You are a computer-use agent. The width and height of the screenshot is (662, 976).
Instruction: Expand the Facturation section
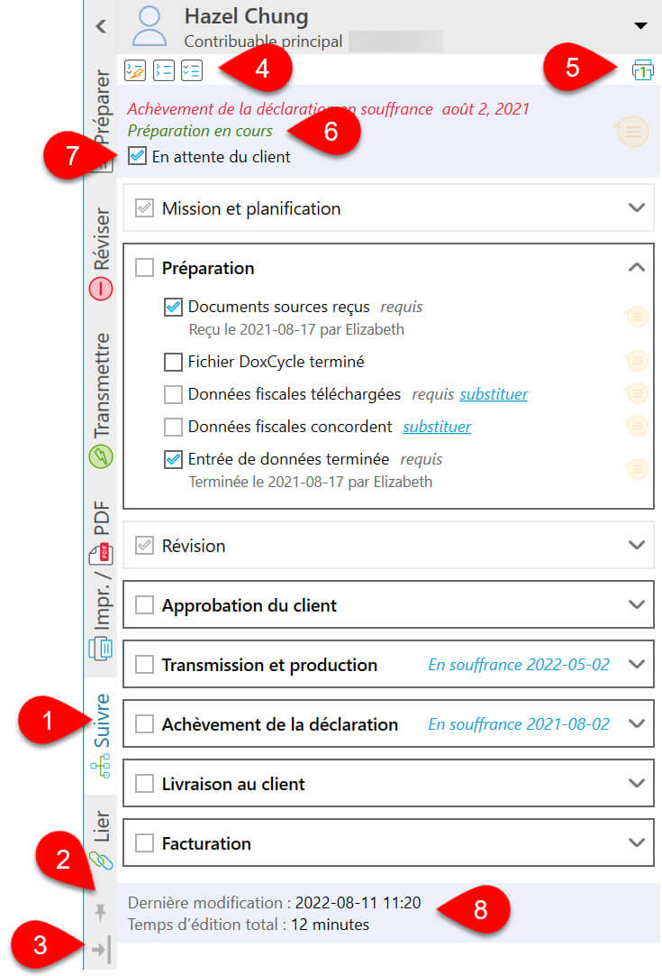click(637, 842)
